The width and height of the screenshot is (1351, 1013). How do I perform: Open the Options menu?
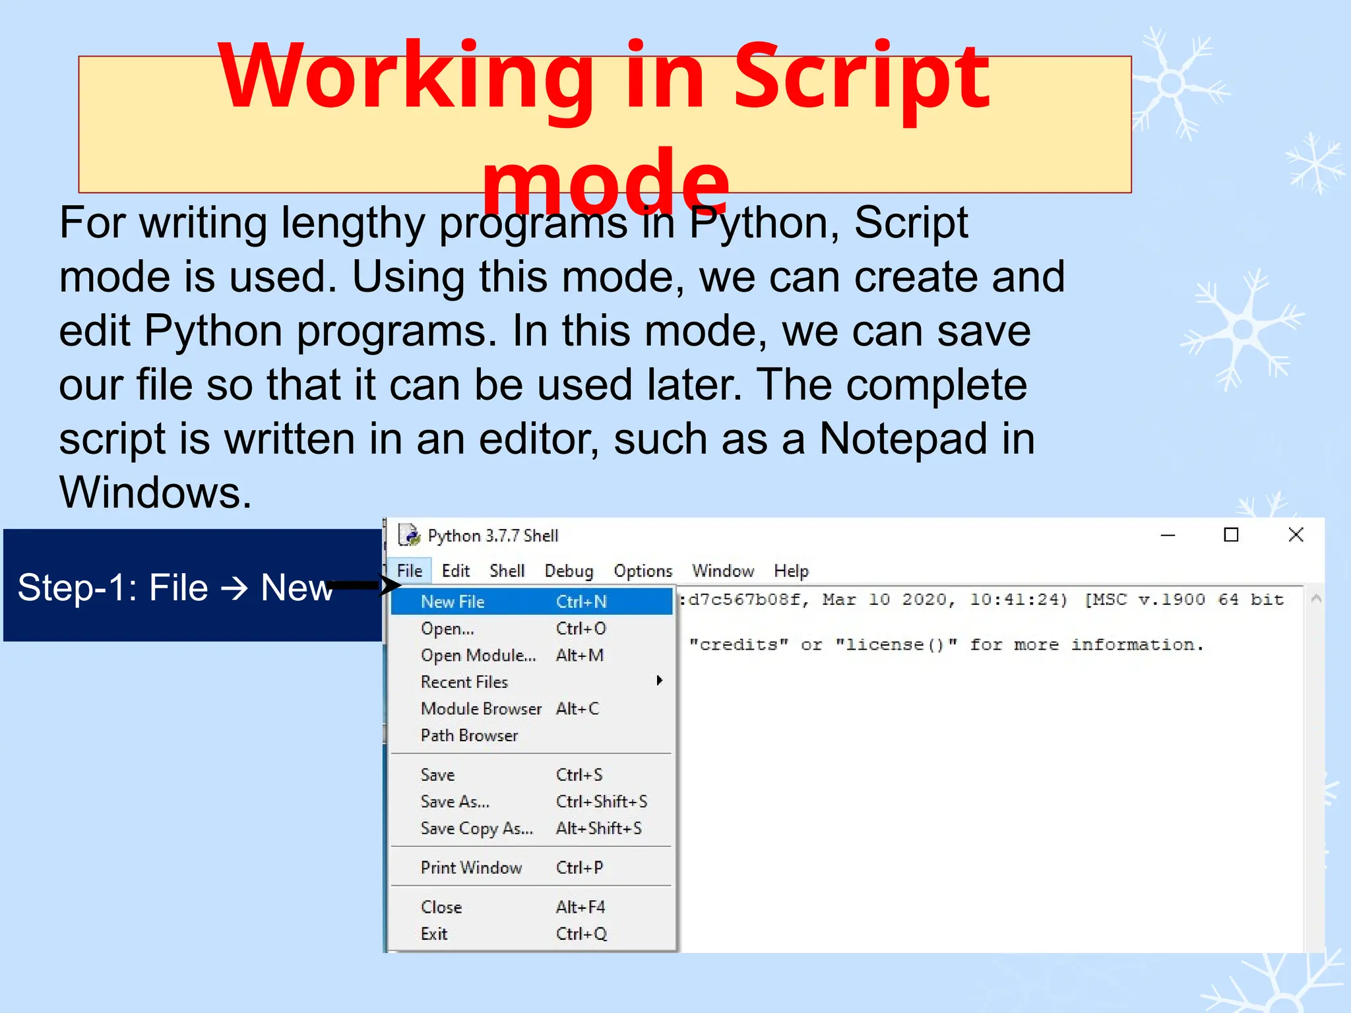[643, 570]
